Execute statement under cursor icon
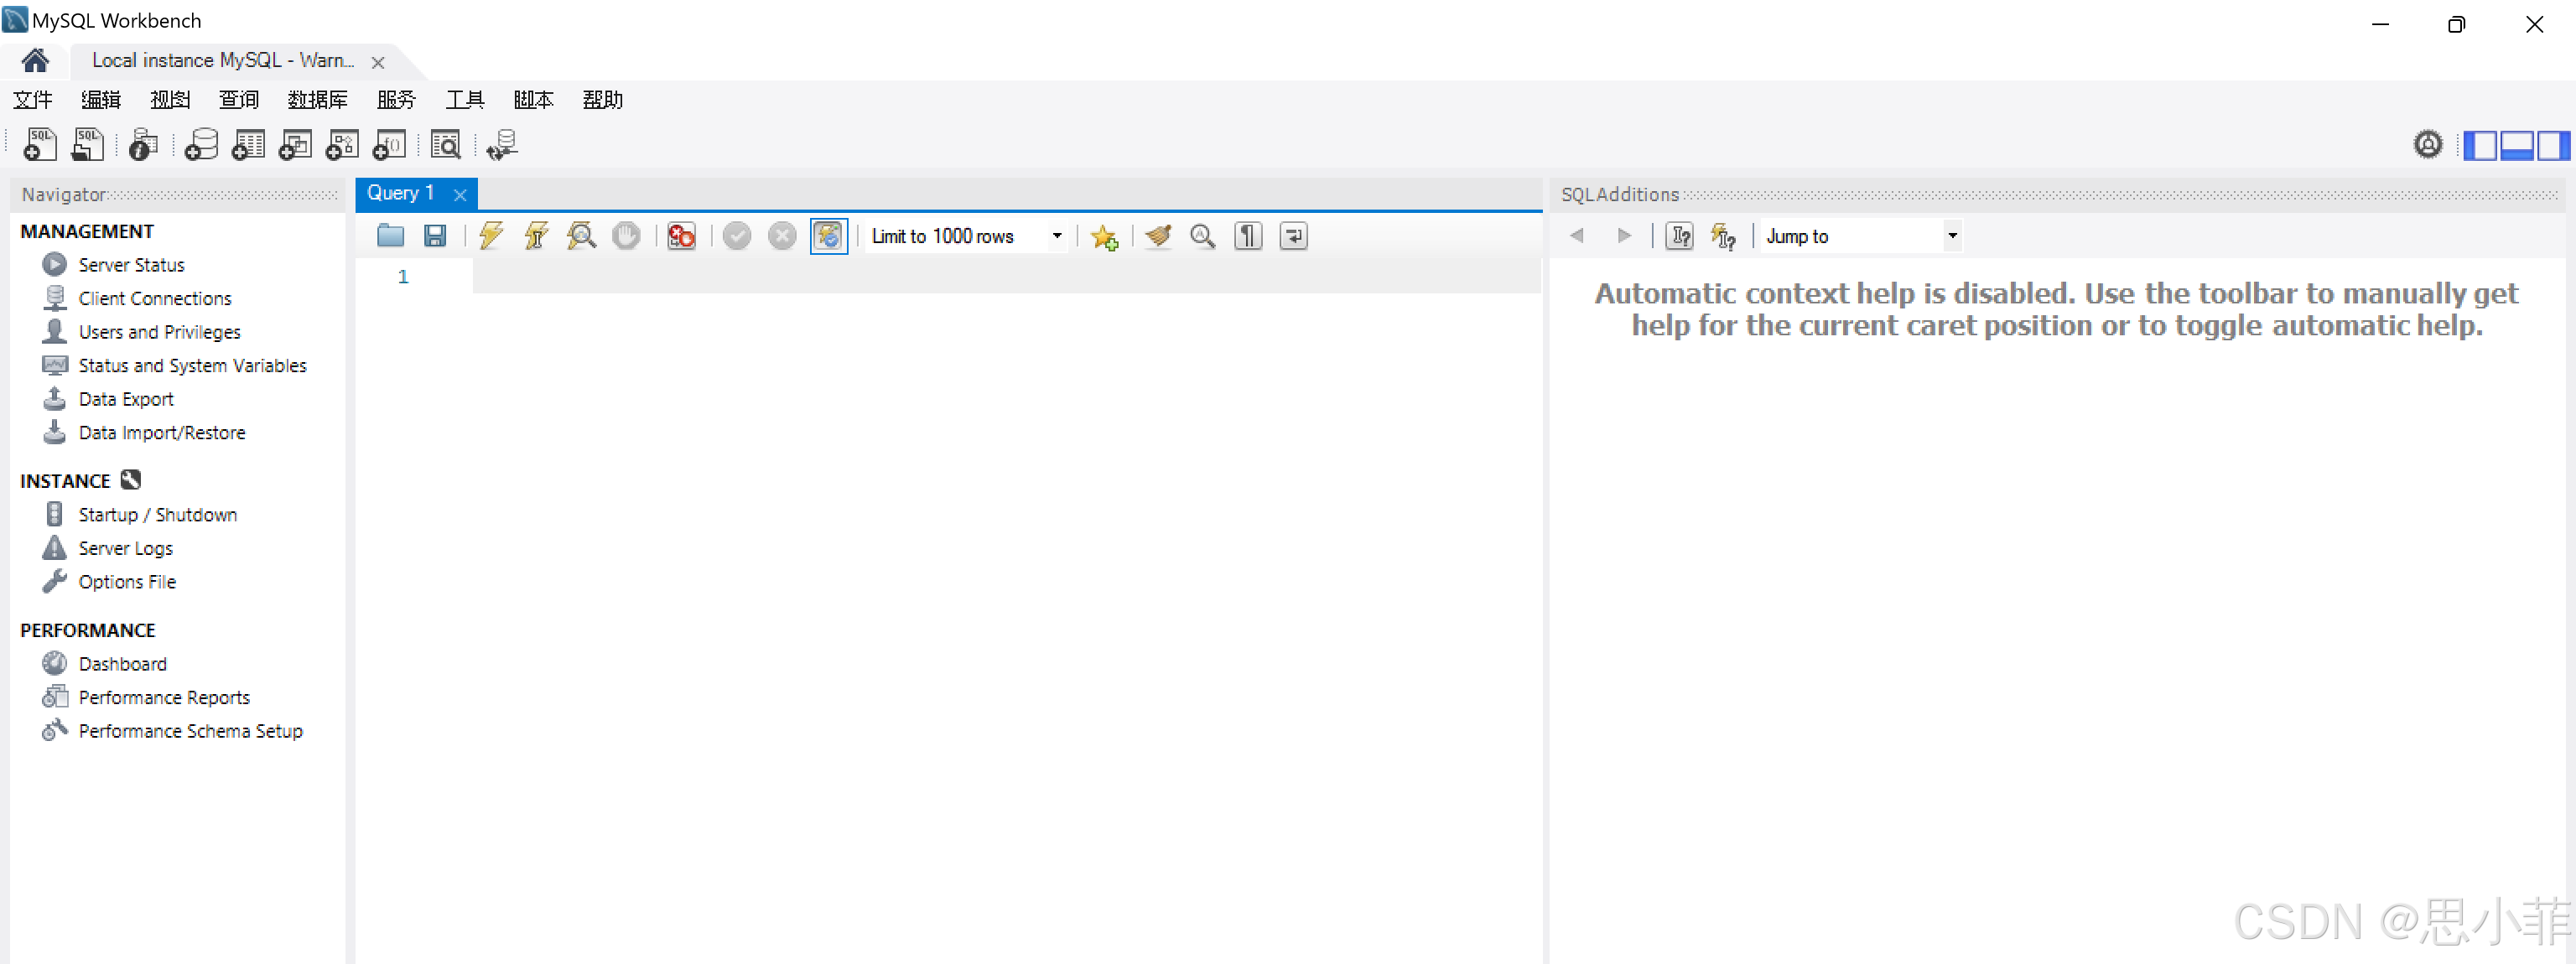This screenshot has width=2576, height=964. 536,236
